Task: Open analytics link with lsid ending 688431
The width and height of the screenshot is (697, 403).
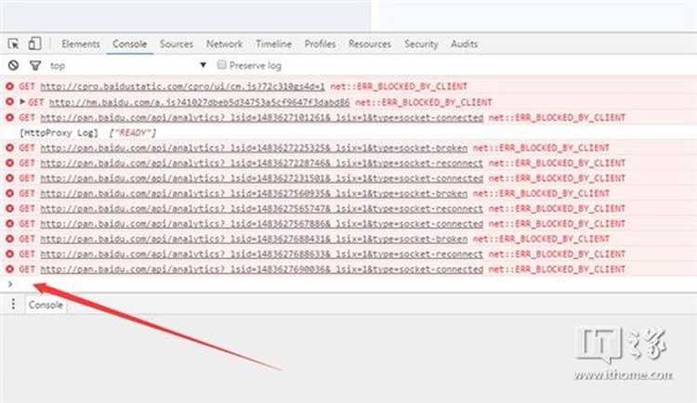Action: pos(254,239)
